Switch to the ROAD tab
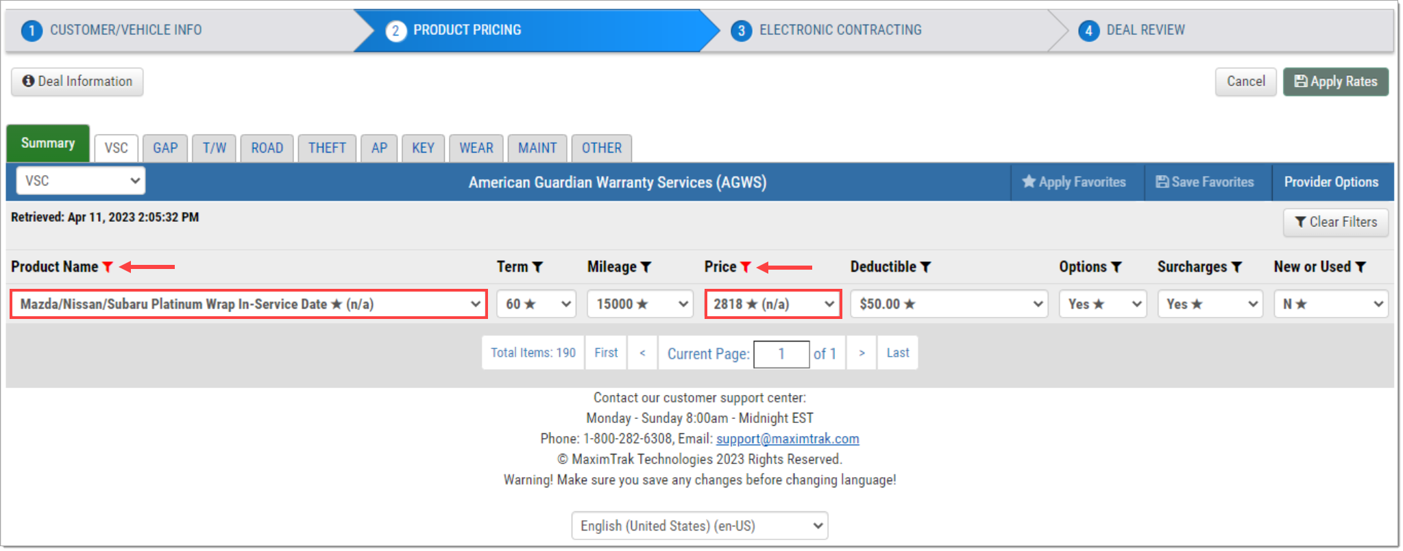 (x=267, y=148)
